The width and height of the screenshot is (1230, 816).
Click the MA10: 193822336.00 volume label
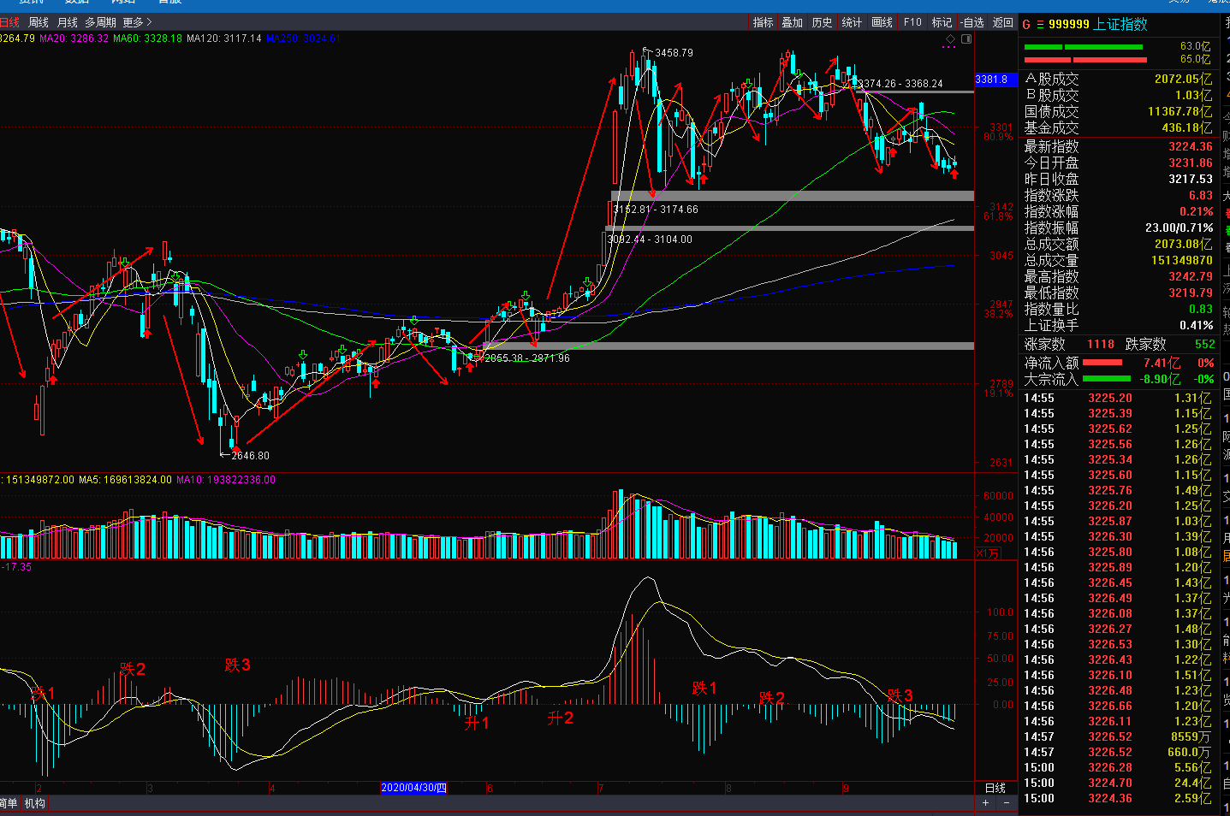(226, 480)
